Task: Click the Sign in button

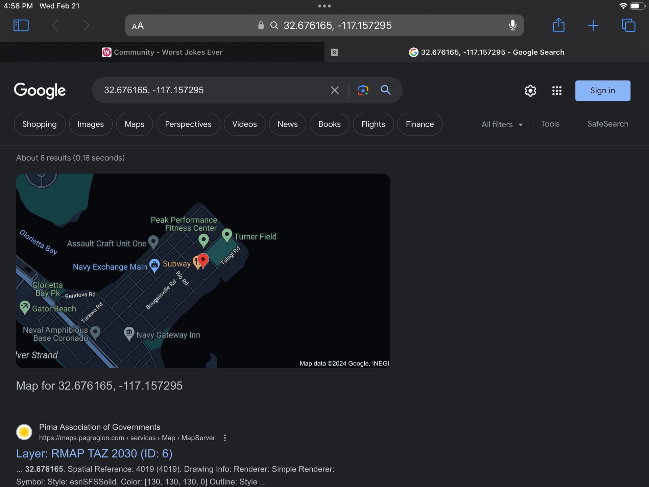Action: 602,91
